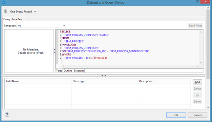Click the query editor up scroll arrow
This screenshot has width=212, height=122.
(x=201, y=32)
